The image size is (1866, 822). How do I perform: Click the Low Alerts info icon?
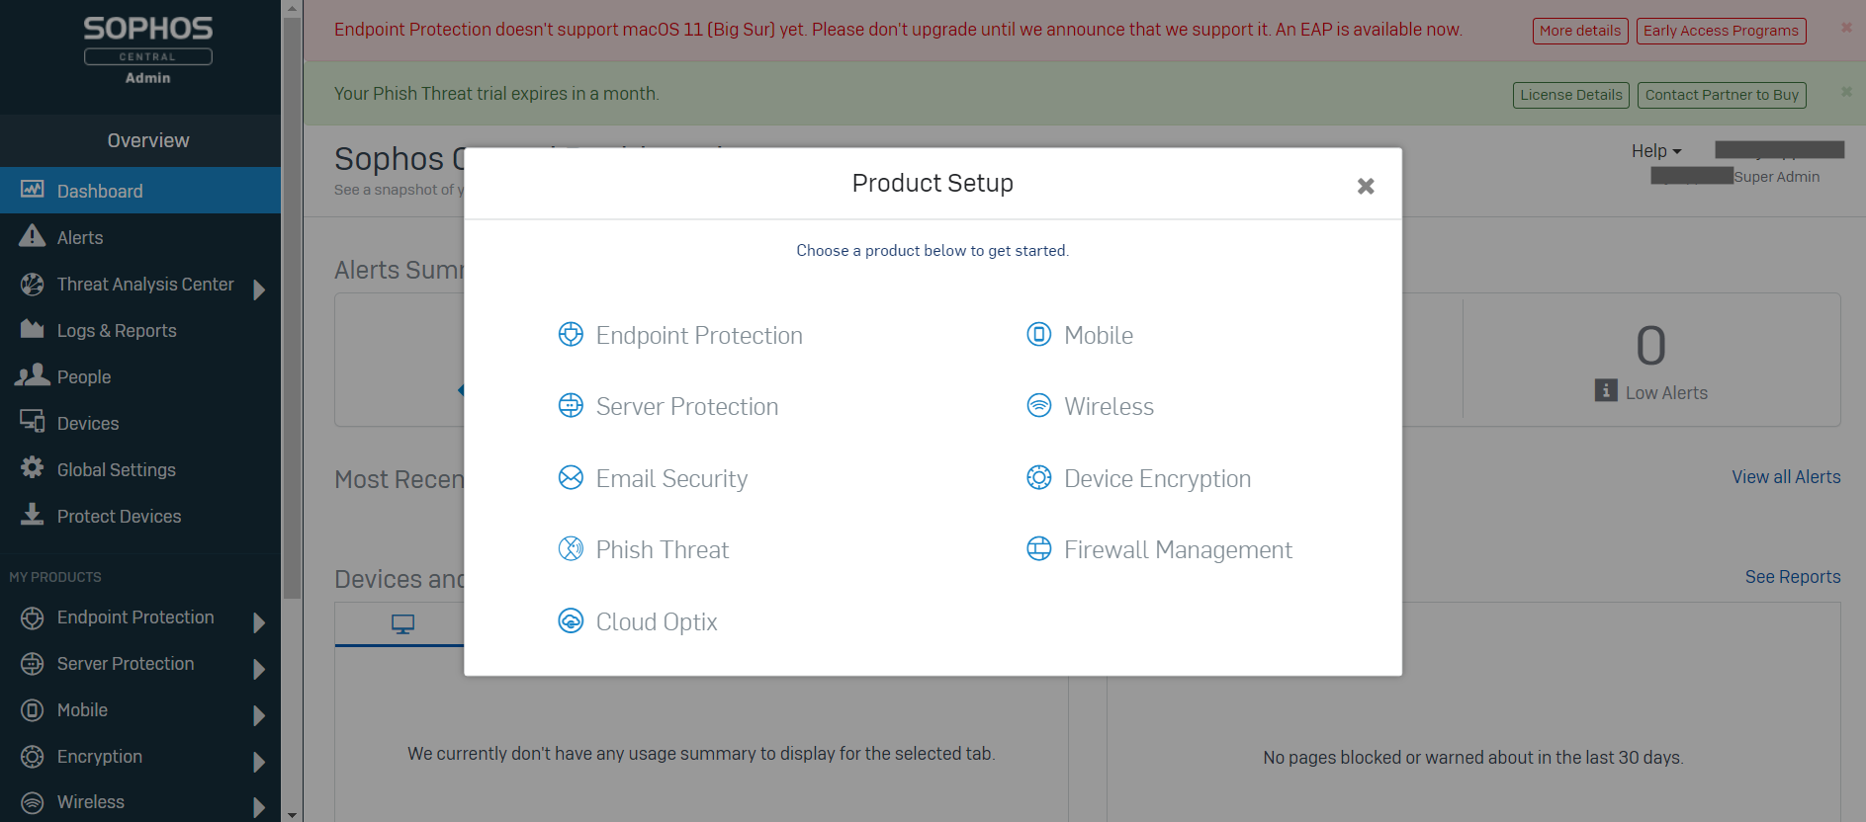(x=1606, y=390)
